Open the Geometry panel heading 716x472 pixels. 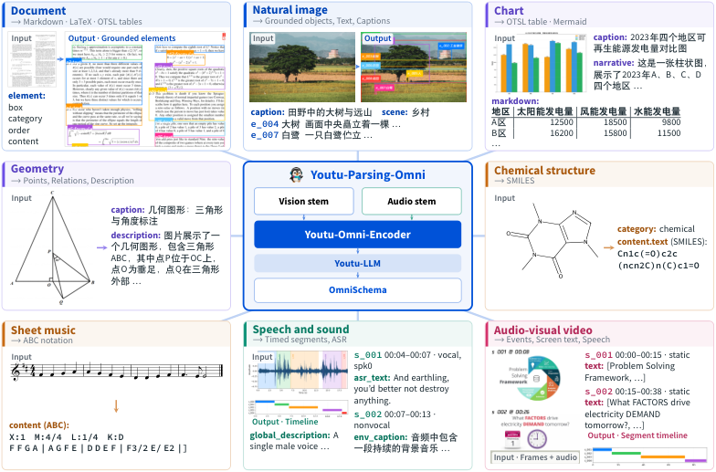click(37, 169)
